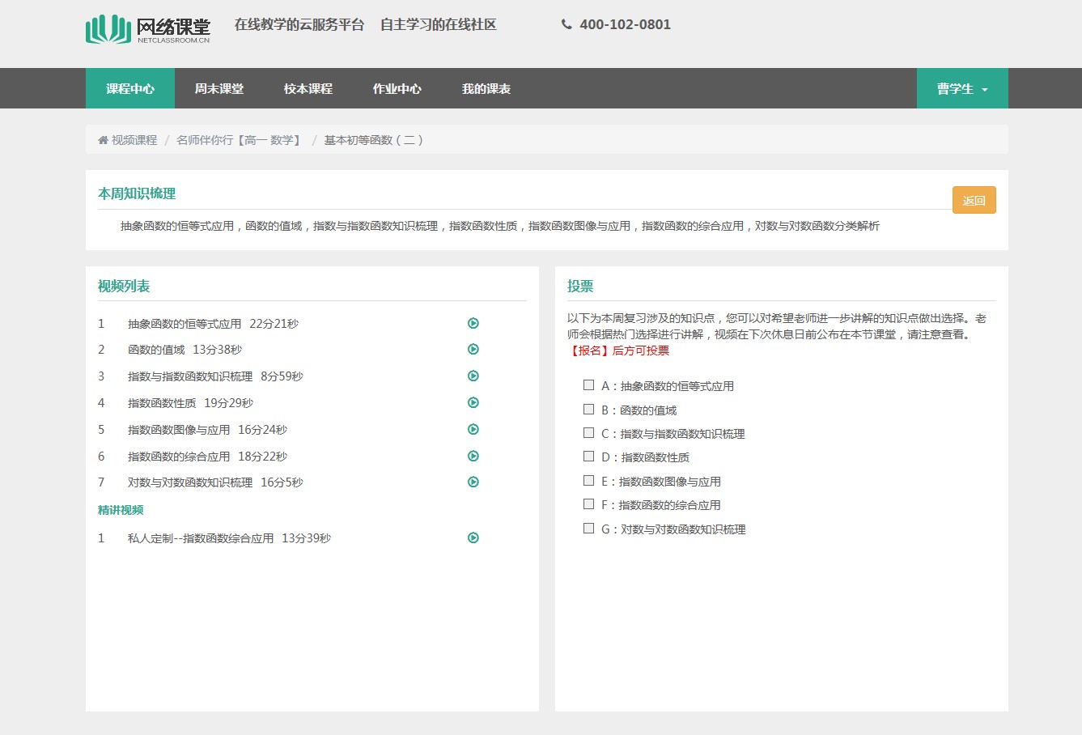The image size is (1082, 735).
Task: Click the red 【报名】 link
Action: click(x=588, y=351)
